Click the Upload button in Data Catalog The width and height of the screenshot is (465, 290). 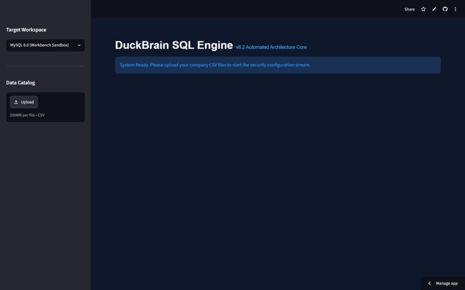pyautogui.click(x=24, y=102)
